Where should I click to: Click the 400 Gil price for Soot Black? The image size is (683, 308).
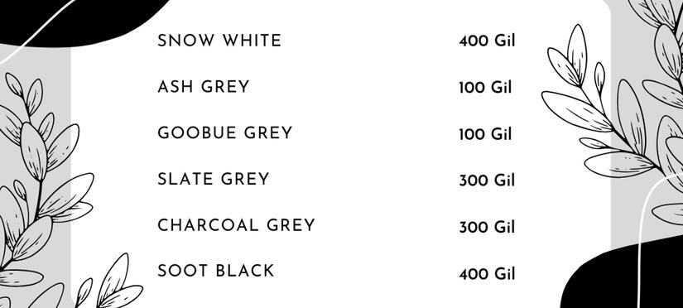(x=487, y=274)
